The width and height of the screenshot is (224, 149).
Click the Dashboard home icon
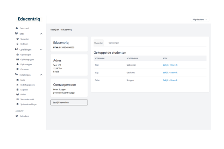(17, 28)
